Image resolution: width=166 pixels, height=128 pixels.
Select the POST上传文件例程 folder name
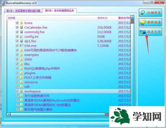[38, 78]
